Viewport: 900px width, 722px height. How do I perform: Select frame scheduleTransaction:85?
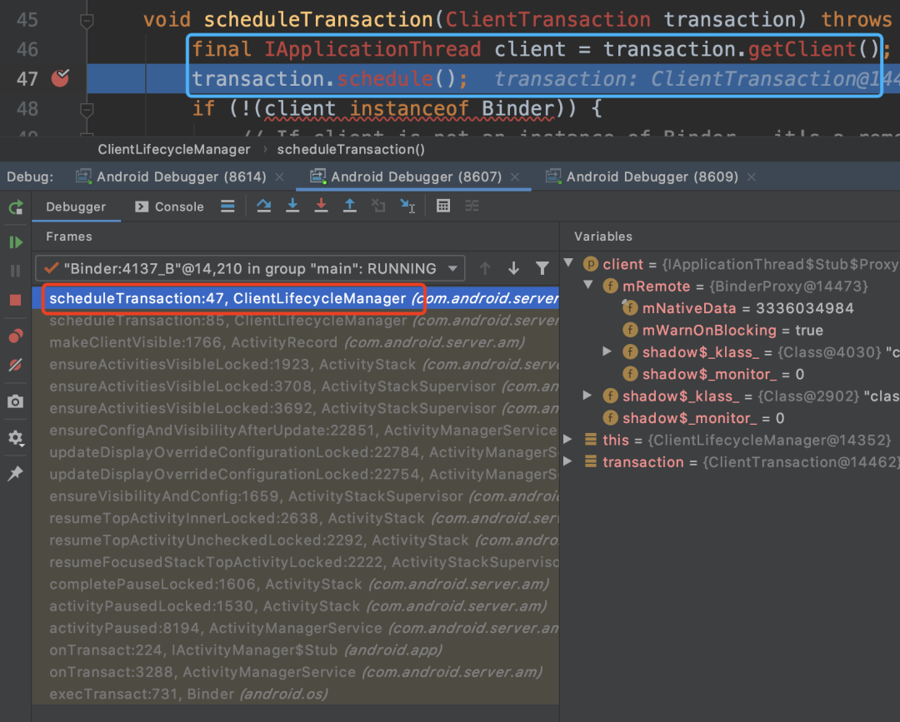pos(296,320)
